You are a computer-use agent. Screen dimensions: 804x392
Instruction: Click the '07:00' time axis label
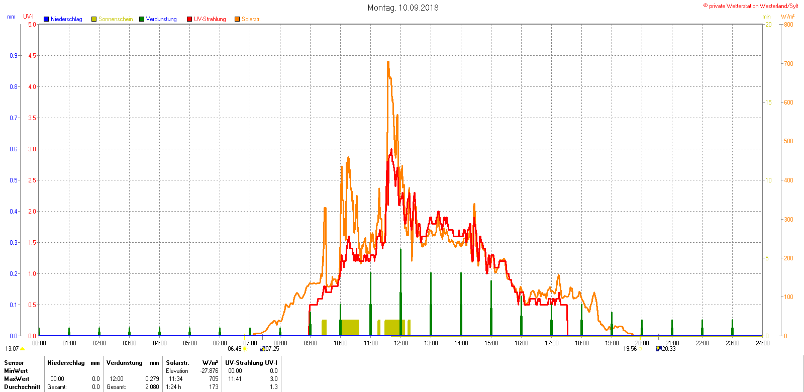point(250,343)
